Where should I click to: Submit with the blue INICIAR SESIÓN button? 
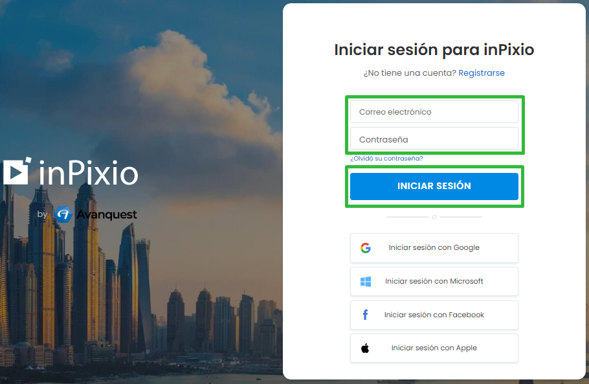coord(434,186)
